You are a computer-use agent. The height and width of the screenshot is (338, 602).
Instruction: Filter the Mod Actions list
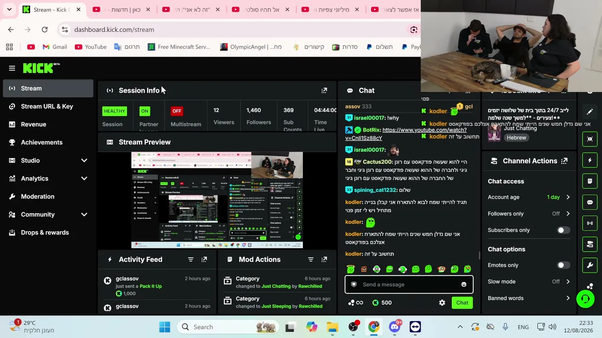pyautogui.click(x=310, y=260)
